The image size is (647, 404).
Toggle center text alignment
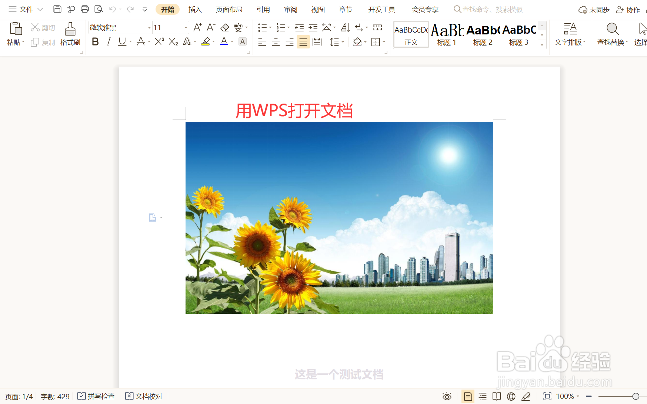pyautogui.click(x=276, y=42)
